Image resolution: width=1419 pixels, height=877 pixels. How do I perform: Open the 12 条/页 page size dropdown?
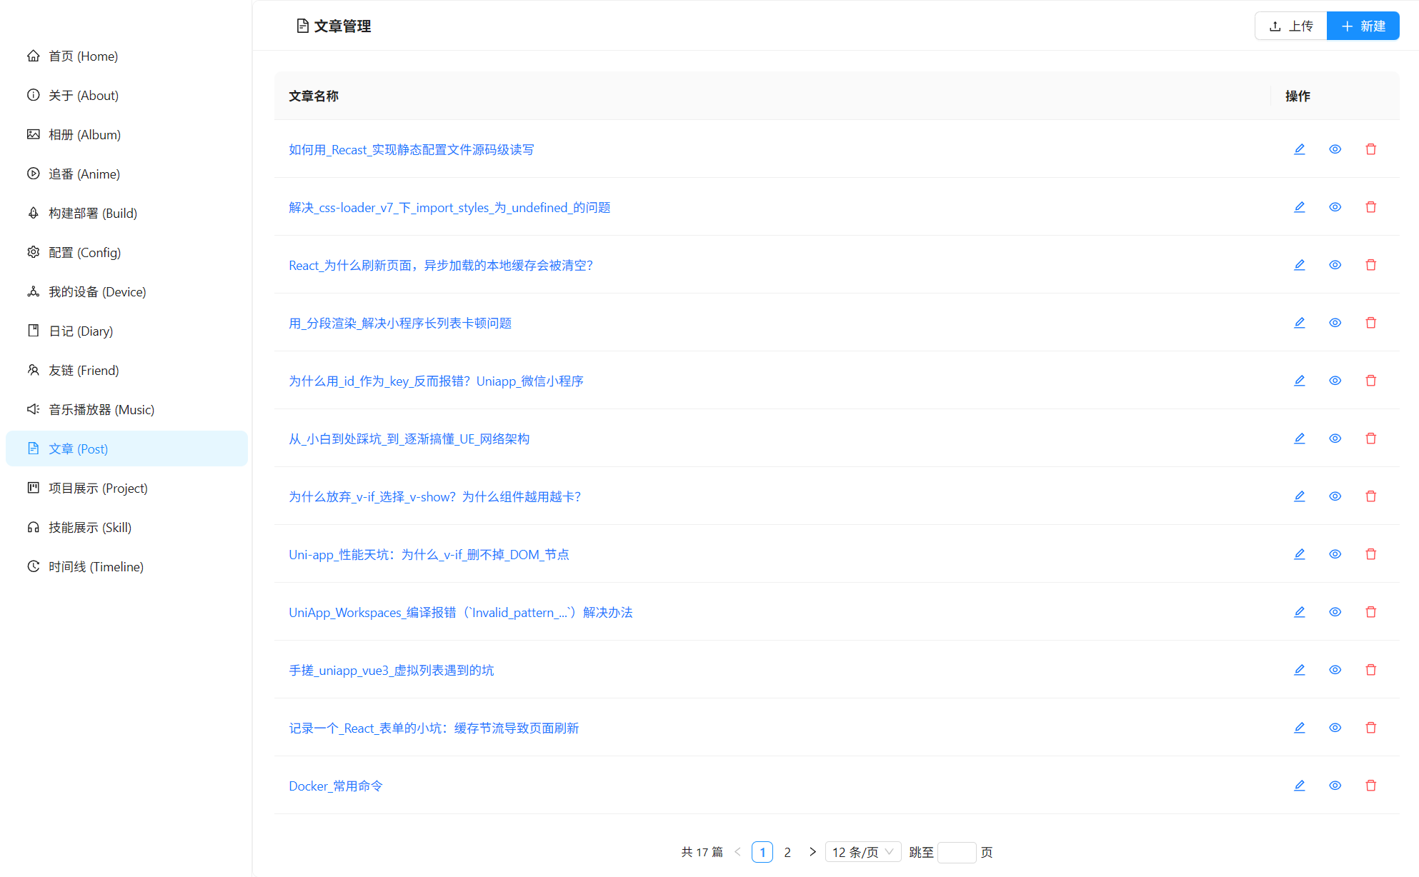click(862, 852)
